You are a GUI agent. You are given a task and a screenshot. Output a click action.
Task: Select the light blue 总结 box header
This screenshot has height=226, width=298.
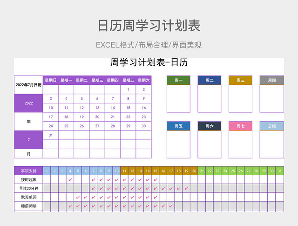272,126
